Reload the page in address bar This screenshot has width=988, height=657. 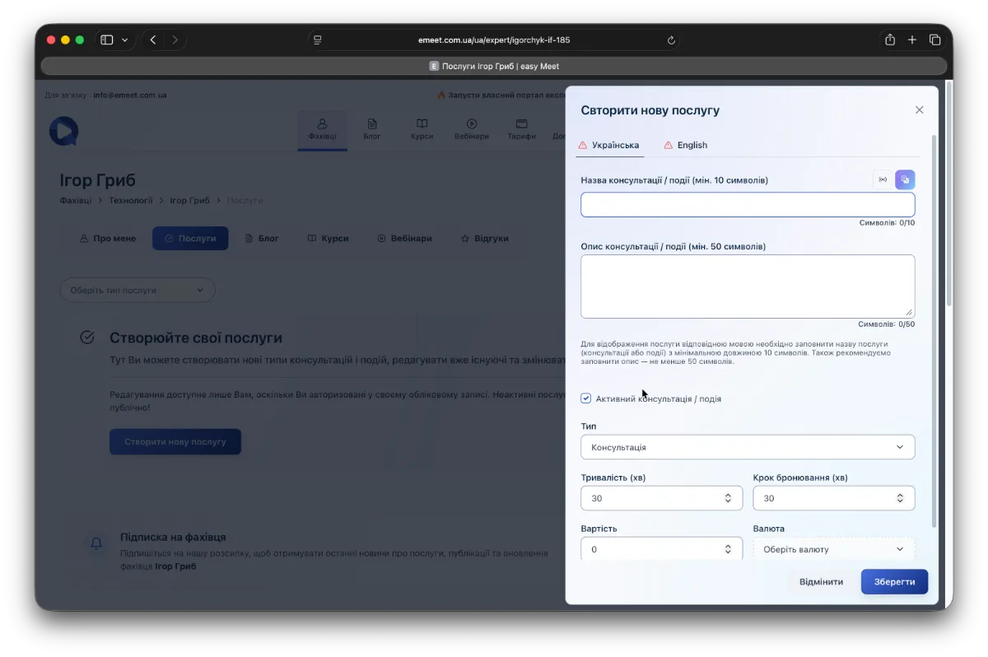click(671, 40)
